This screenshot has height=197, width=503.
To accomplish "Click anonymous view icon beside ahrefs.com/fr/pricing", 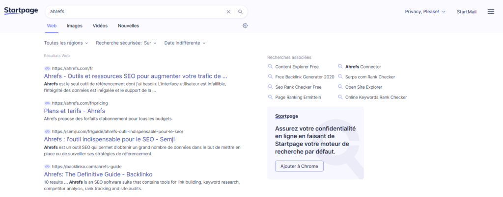I will 47,103.
